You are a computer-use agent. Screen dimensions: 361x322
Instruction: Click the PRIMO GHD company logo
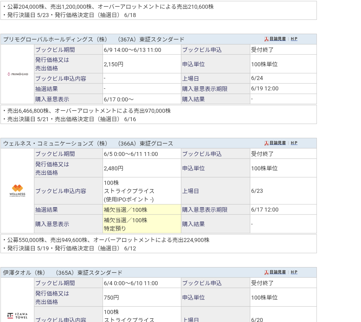click(x=18, y=74)
